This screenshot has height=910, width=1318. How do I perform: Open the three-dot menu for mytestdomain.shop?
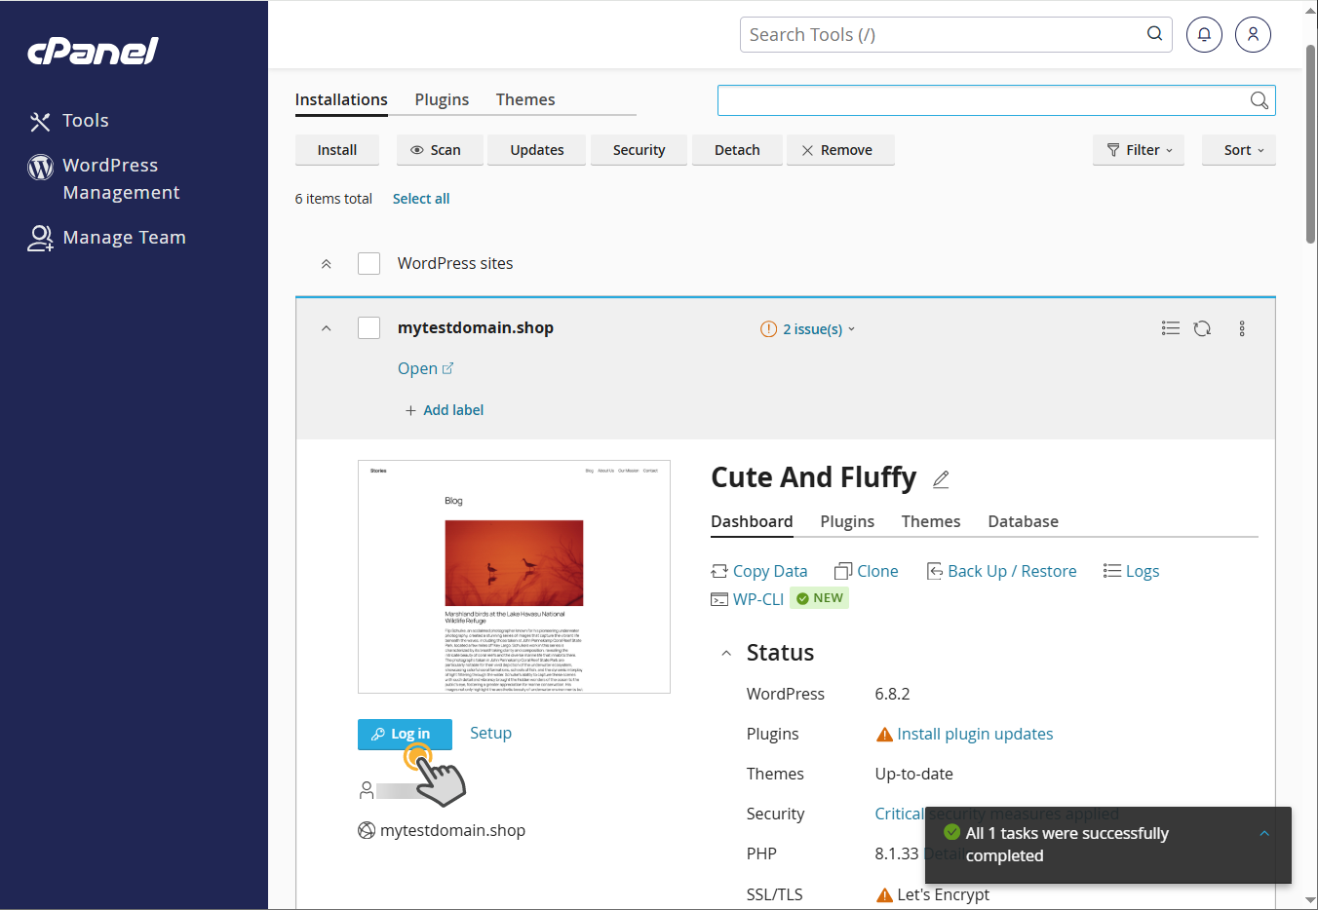1242,328
